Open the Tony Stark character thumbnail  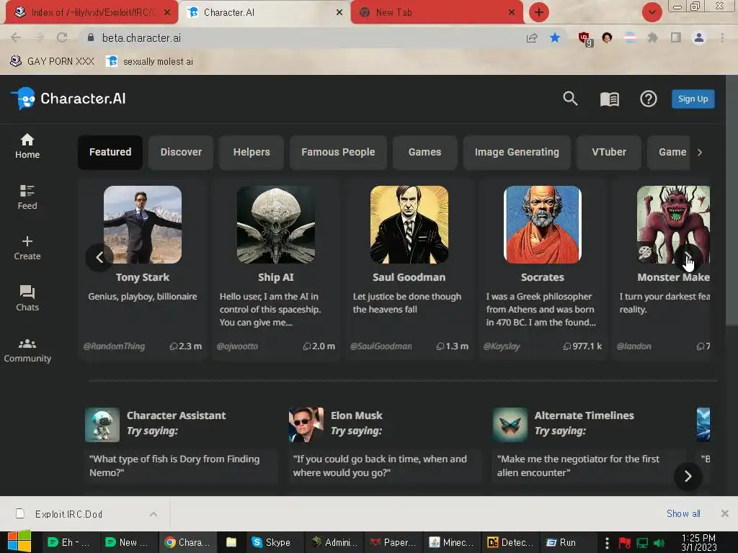(143, 225)
